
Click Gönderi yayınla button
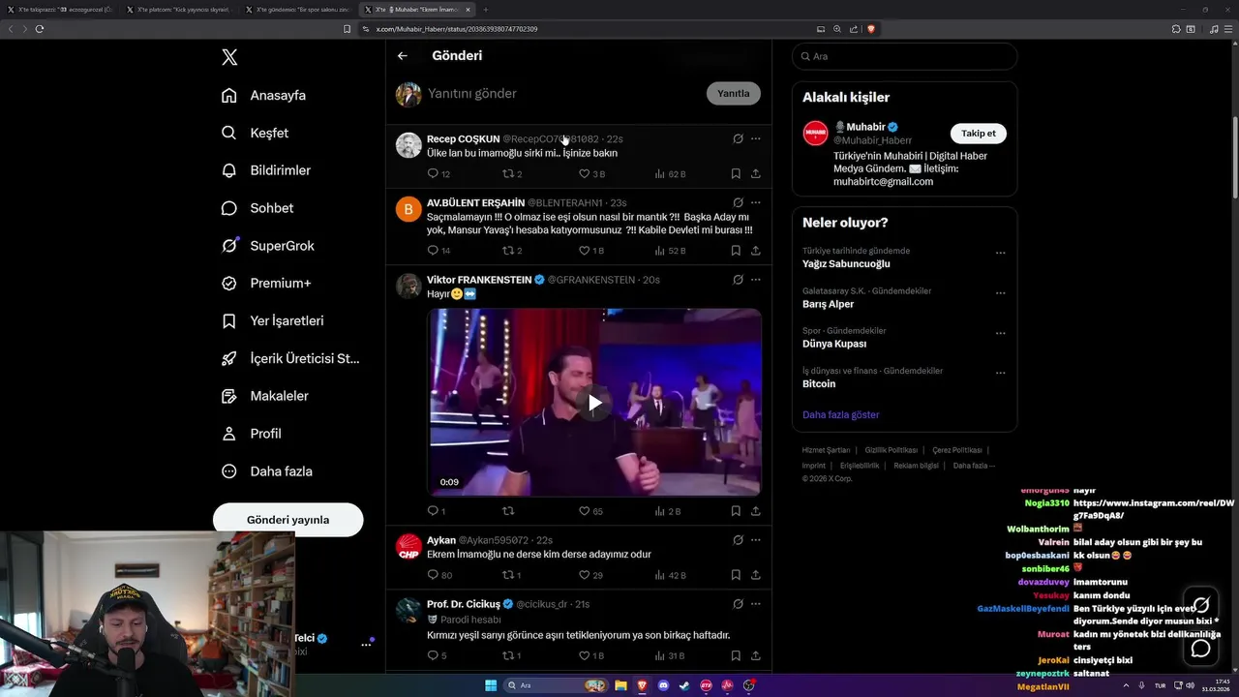(288, 520)
